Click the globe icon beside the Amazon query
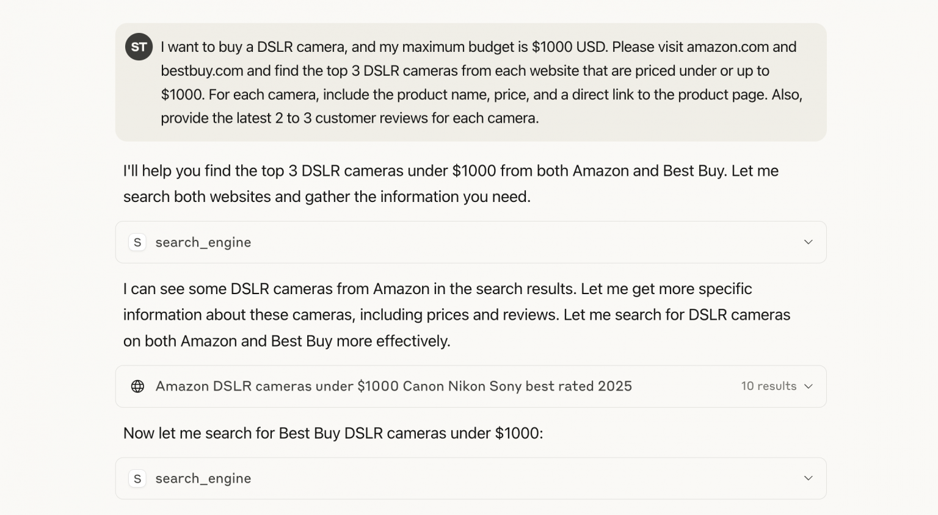Image resolution: width=938 pixels, height=515 pixels. tap(138, 386)
